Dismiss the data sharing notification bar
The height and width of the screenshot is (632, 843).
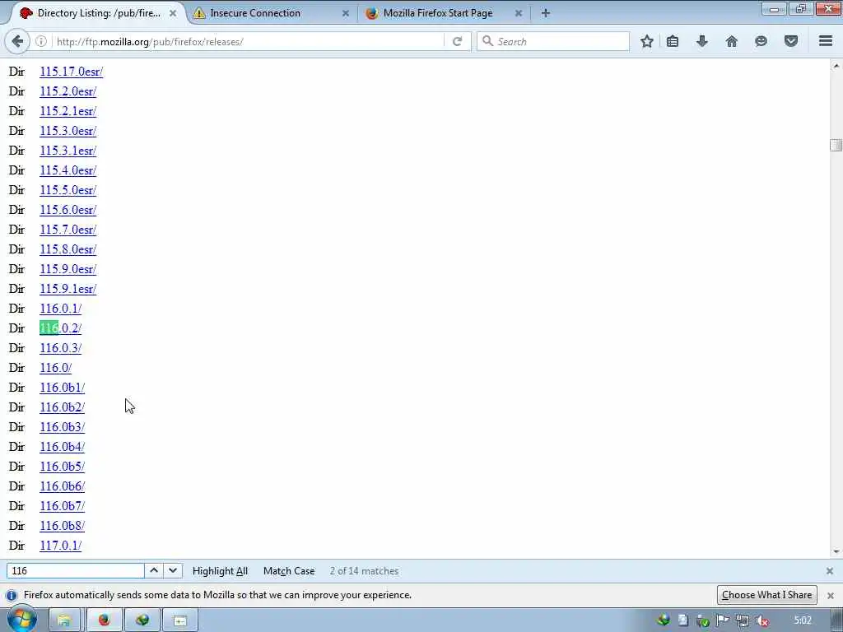click(x=831, y=596)
